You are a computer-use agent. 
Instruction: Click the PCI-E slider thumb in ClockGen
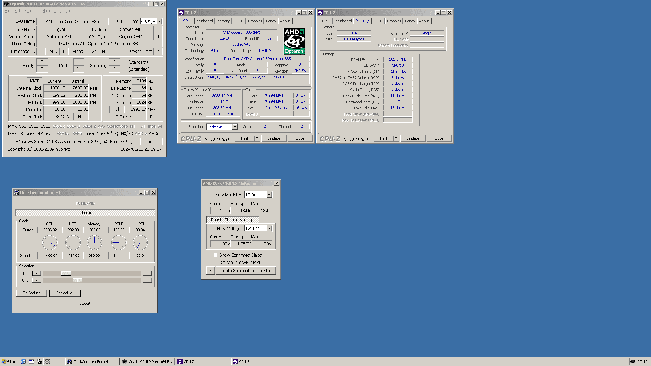[x=77, y=280]
